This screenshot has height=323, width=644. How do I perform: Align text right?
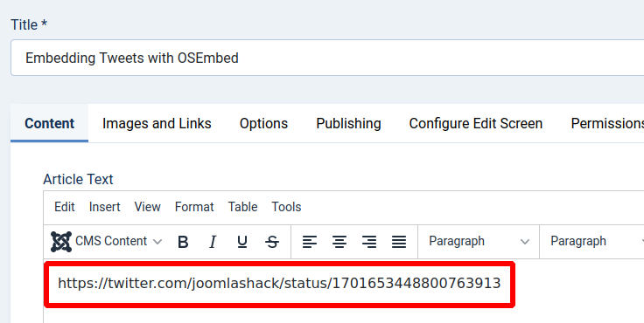click(x=369, y=242)
